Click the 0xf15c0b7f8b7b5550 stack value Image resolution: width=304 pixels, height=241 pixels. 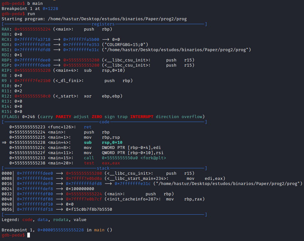(89, 209)
